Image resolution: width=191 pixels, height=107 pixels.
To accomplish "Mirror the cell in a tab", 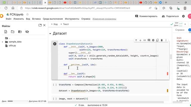I will click(x=157, y=40).
